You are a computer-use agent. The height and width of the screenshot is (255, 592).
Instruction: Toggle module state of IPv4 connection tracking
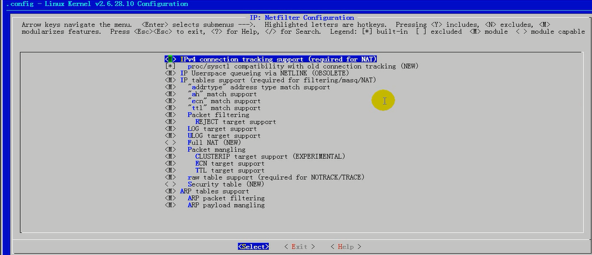(x=170, y=59)
